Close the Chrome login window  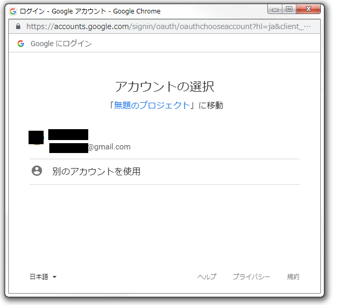coord(308,9)
